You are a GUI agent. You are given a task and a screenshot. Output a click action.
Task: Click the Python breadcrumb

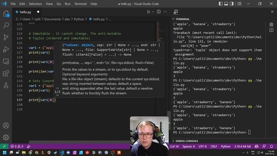click(x=79, y=19)
